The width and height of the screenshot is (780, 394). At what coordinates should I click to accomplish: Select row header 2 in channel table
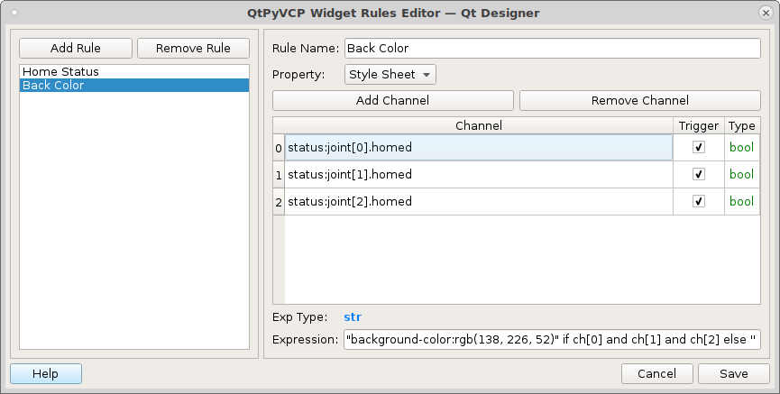pos(279,201)
